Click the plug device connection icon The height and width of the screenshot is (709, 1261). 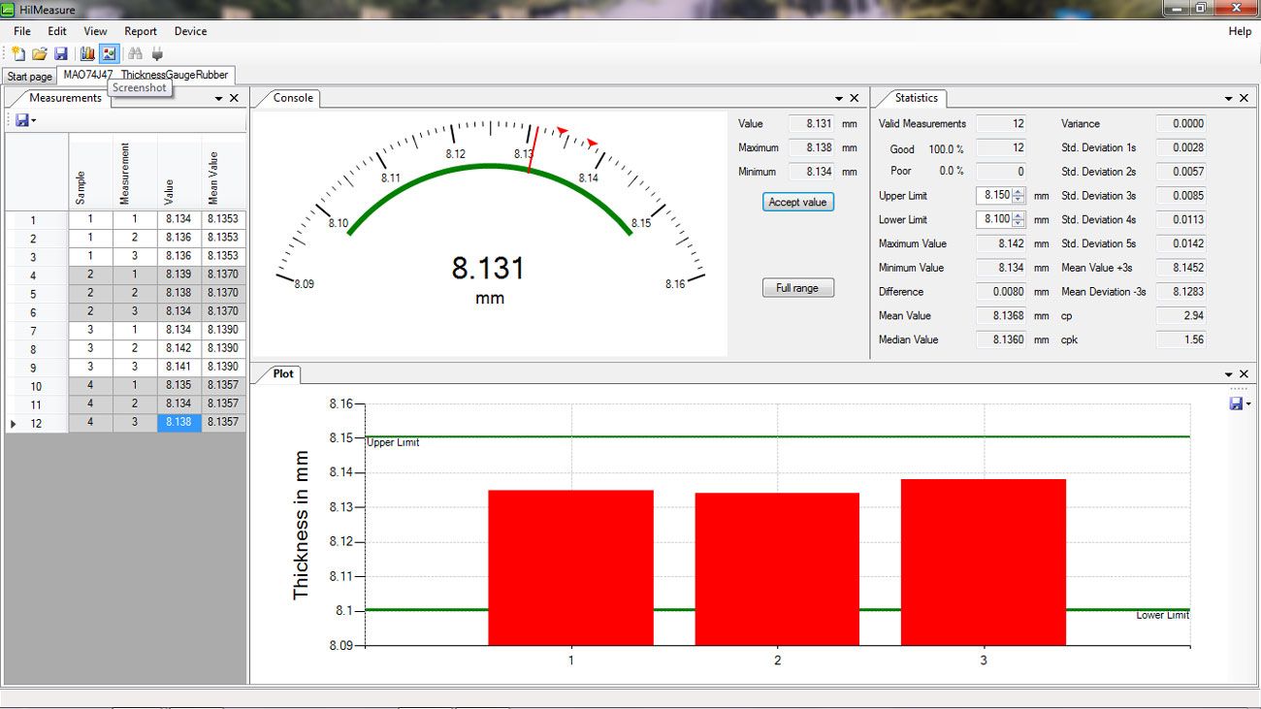click(x=157, y=54)
